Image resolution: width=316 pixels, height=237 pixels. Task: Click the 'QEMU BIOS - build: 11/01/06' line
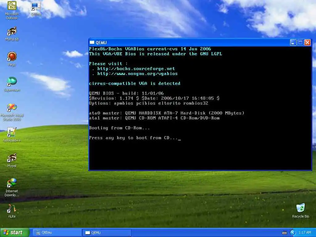[x=126, y=93]
